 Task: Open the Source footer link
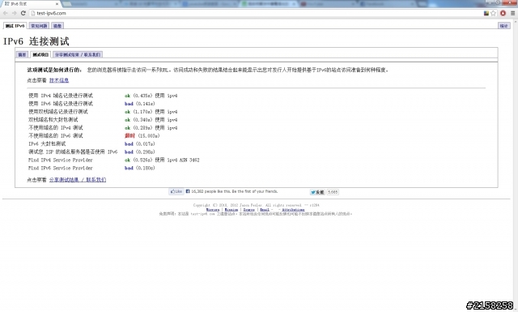click(249, 210)
